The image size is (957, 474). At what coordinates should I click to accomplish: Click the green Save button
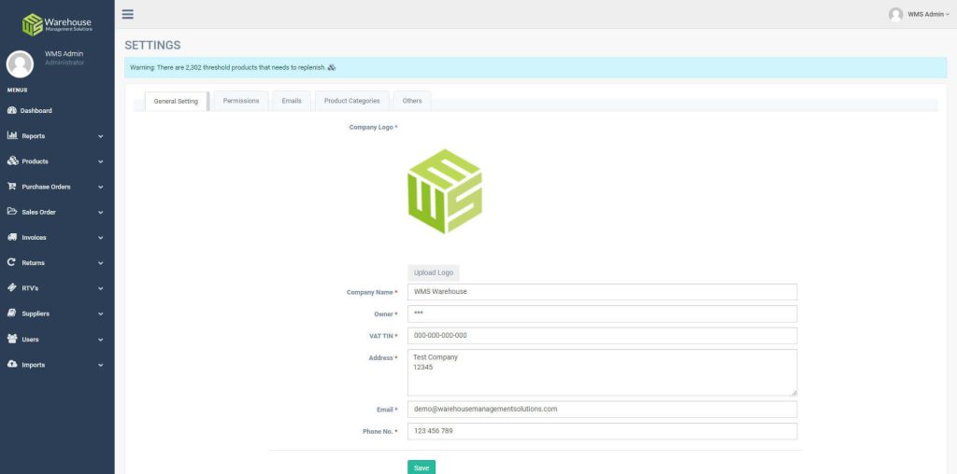pos(421,467)
